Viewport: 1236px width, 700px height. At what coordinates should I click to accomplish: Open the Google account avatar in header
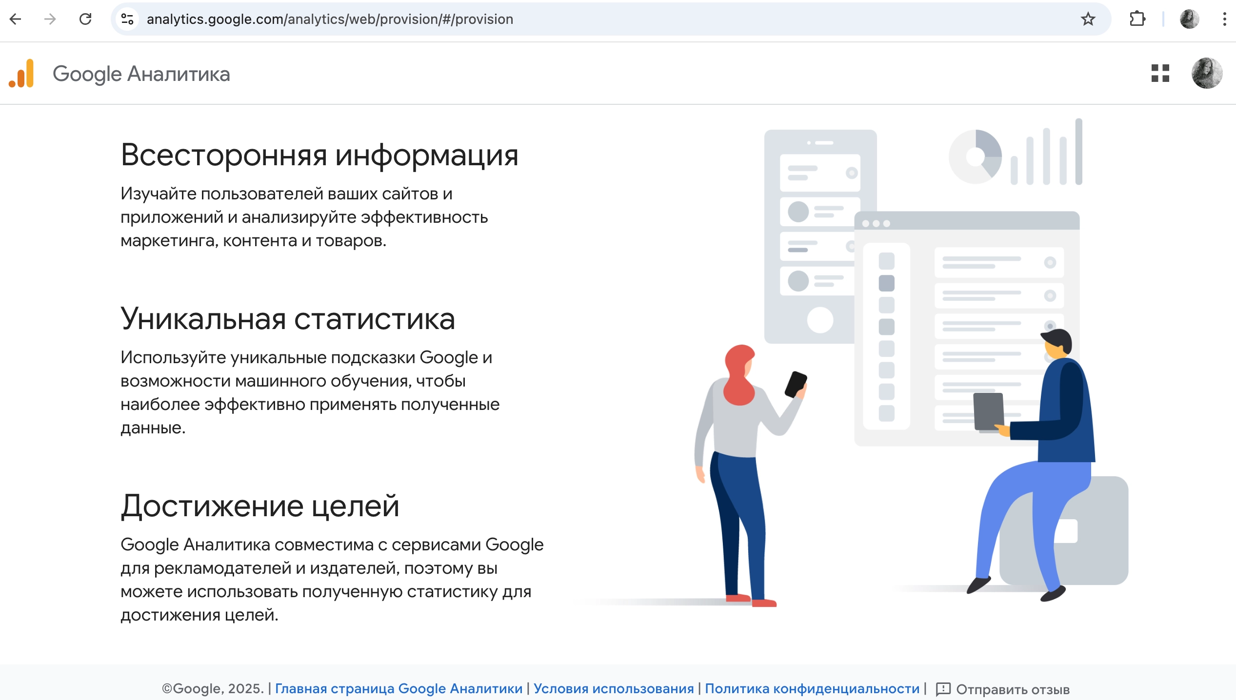click(x=1207, y=74)
